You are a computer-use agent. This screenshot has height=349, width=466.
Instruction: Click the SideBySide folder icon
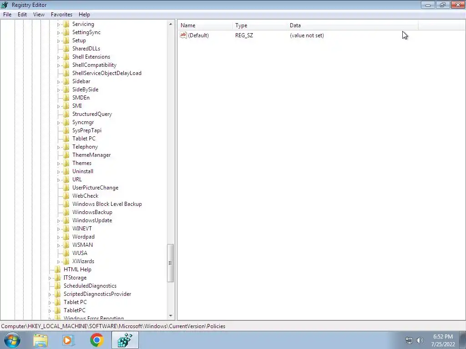(66, 90)
